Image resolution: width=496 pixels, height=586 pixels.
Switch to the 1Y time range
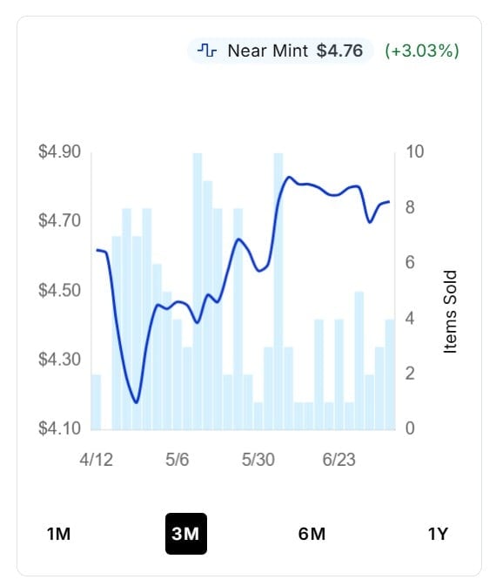click(x=438, y=534)
